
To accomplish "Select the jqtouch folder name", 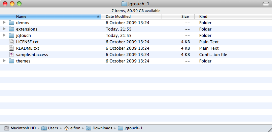I will (24, 36).
